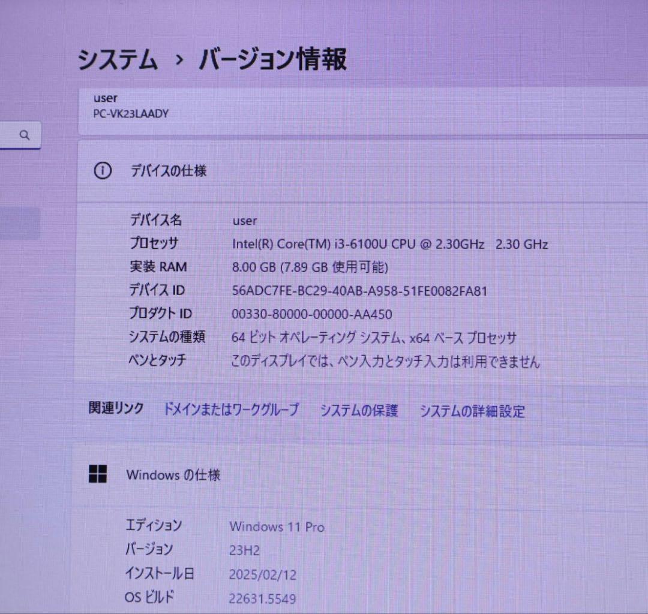Click the システムの種類 64 ビット value
The height and width of the screenshot is (614, 648).
point(374,338)
